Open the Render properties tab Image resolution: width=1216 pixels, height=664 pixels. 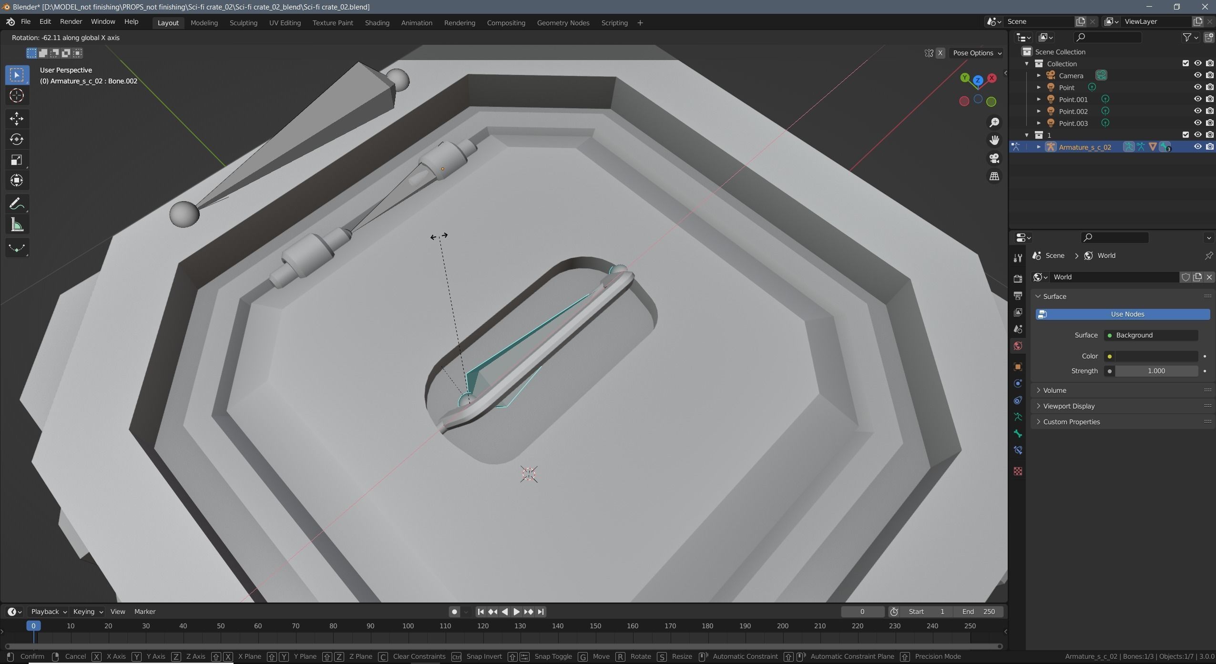coord(1018,279)
